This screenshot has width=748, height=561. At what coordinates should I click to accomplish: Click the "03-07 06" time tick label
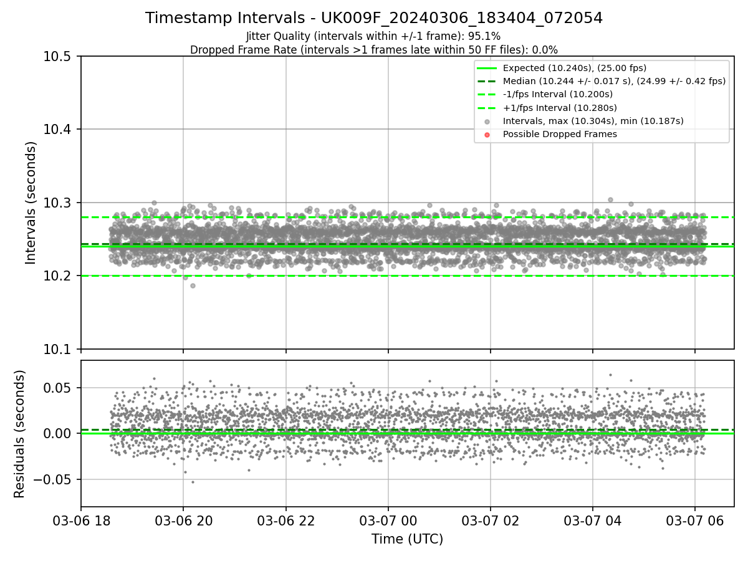coord(695,520)
